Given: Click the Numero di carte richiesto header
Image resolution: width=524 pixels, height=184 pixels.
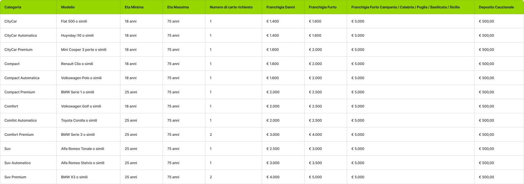Looking at the screenshot, I should pos(231,7).
